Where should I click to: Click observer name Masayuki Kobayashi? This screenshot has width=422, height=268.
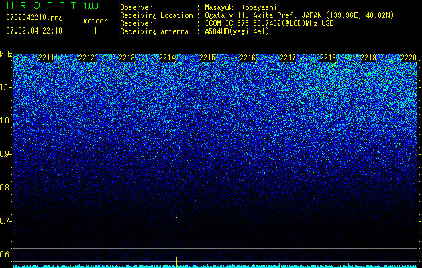241,7
